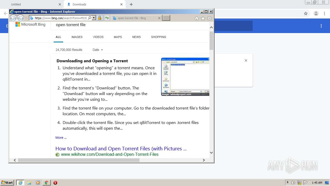Open 'How to Download and Open Torrent Files' link
Image resolution: width=330 pixels, height=186 pixels.
click(121, 149)
